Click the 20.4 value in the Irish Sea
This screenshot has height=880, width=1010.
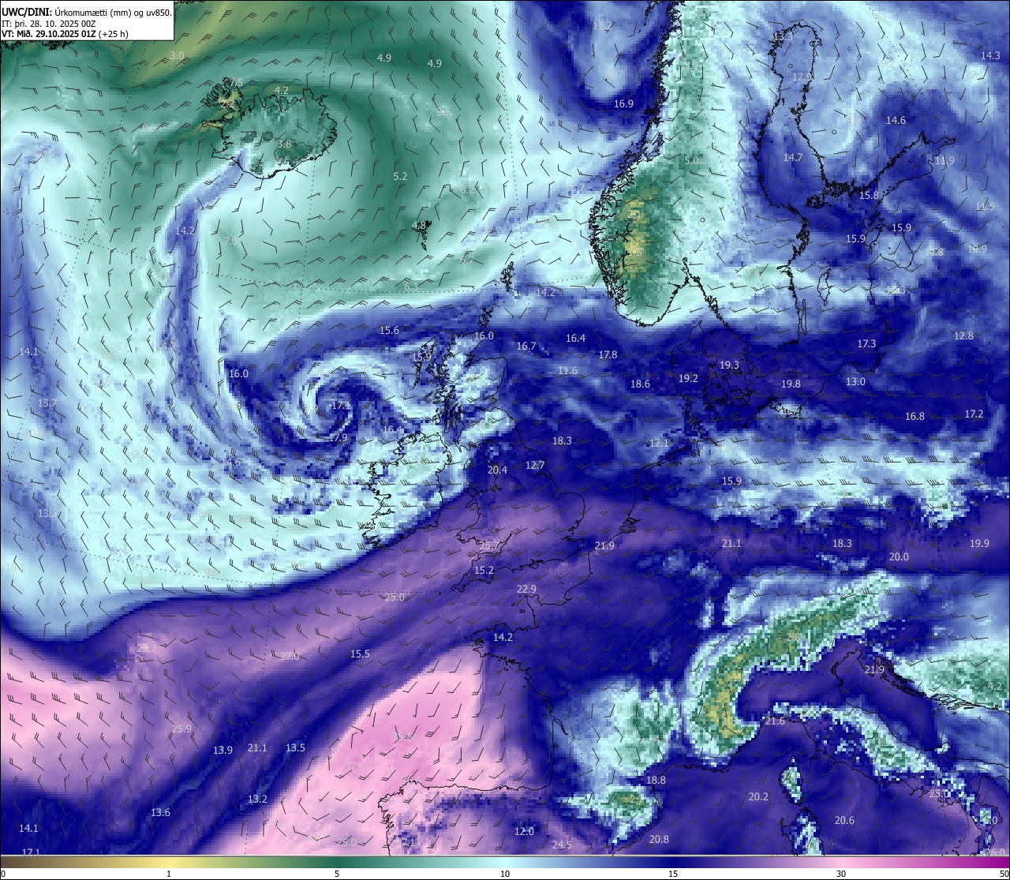(x=497, y=470)
